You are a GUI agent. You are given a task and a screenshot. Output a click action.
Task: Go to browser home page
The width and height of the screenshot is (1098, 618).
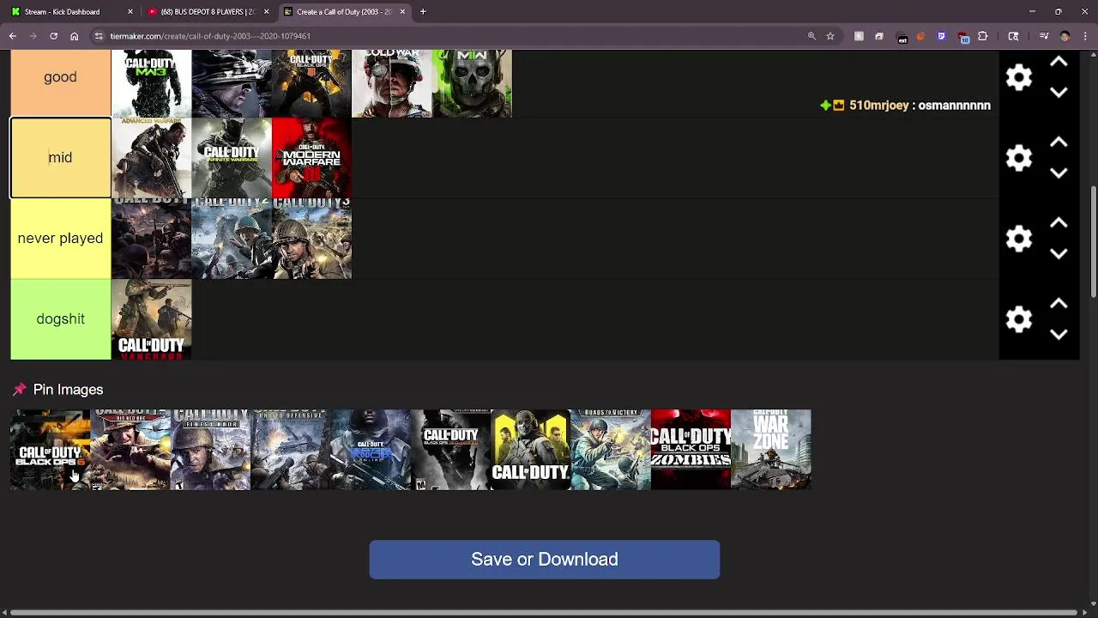(x=75, y=36)
